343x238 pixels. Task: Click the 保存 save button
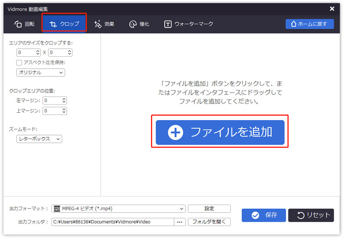(264, 215)
